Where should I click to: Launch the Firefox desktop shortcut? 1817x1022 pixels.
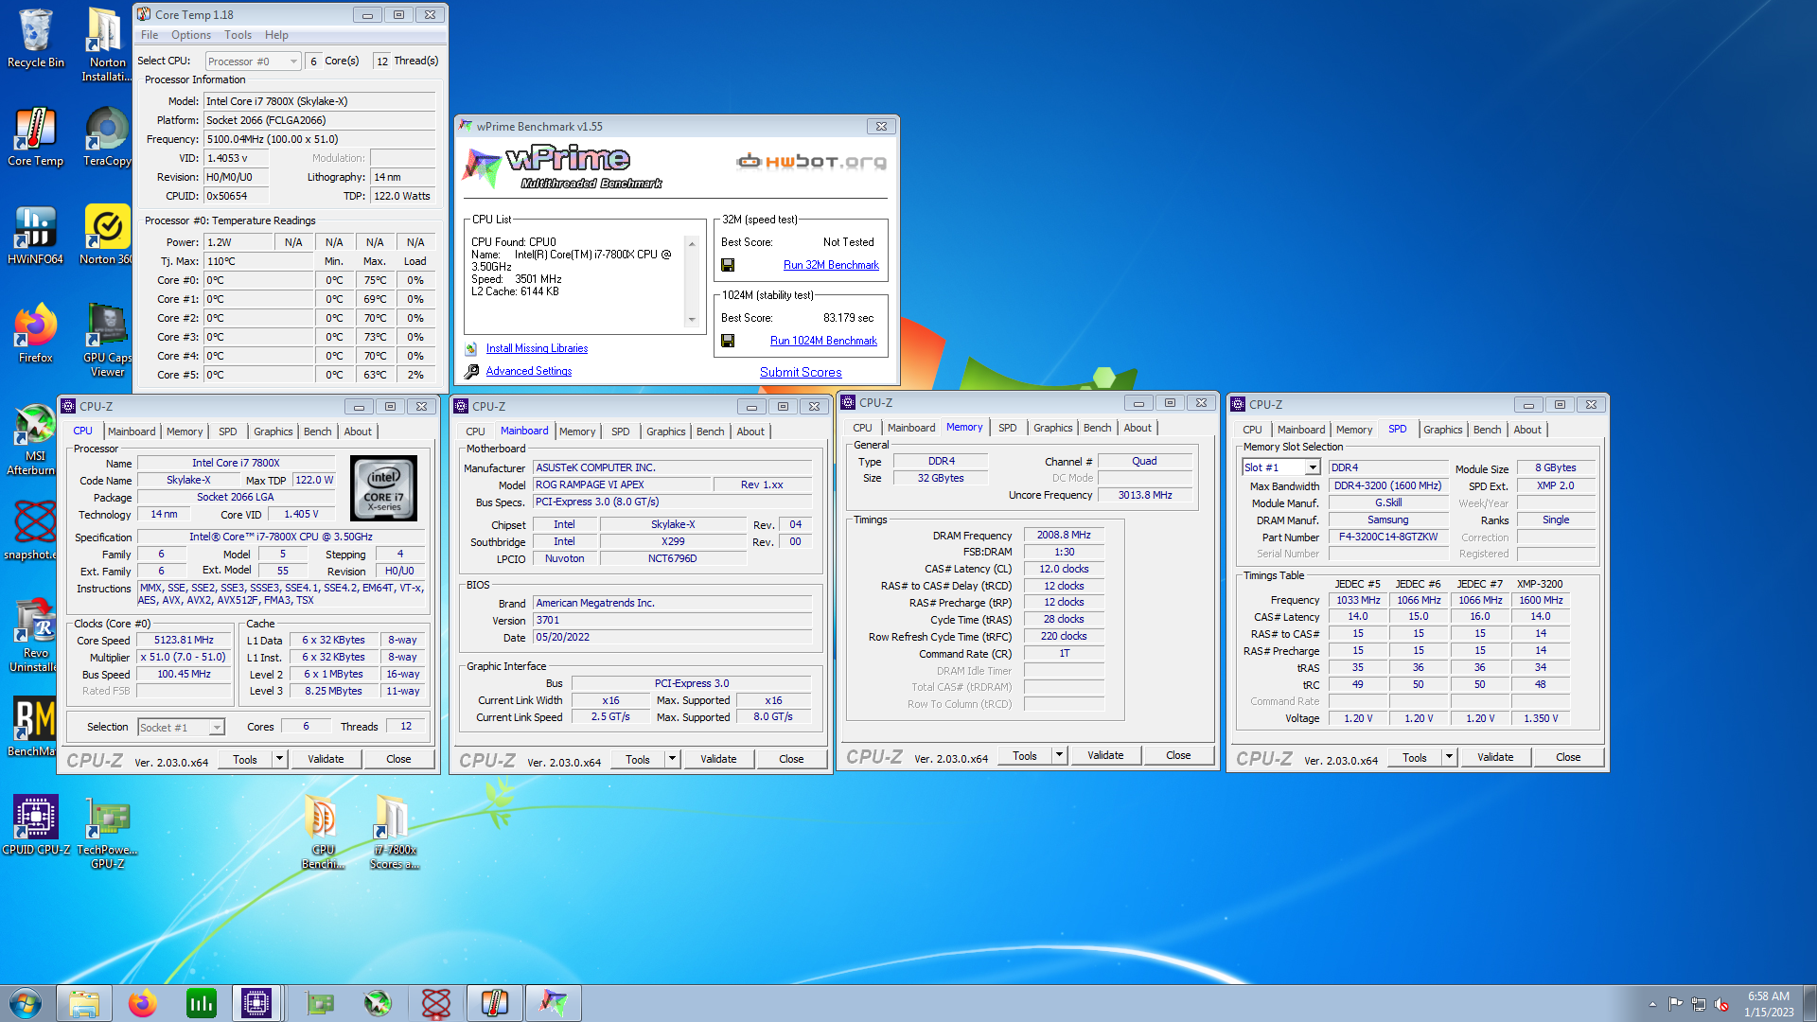(x=35, y=333)
